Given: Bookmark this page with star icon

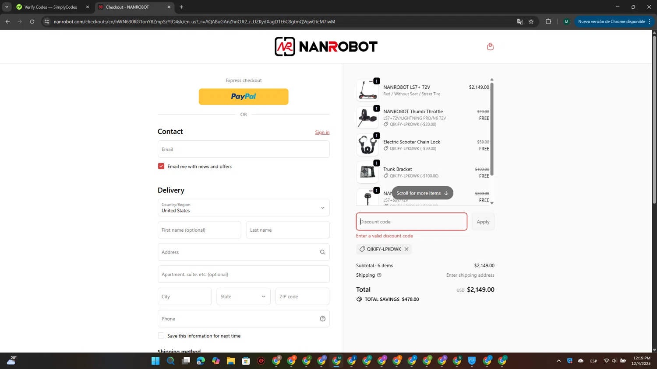Looking at the screenshot, I should click(531, 21).
